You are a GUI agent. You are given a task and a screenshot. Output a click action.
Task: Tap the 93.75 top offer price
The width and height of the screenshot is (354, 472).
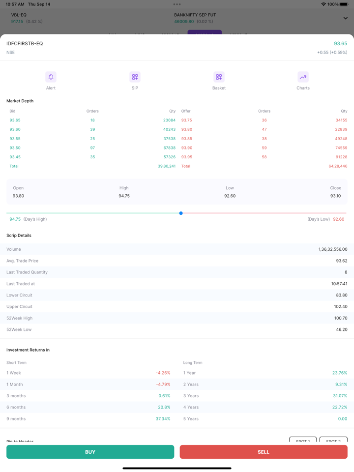186,120
